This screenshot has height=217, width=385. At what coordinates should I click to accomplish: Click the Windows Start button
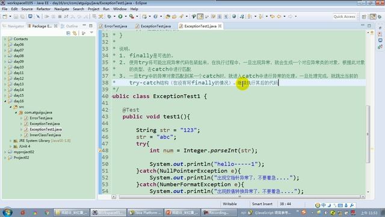(7, 212)
